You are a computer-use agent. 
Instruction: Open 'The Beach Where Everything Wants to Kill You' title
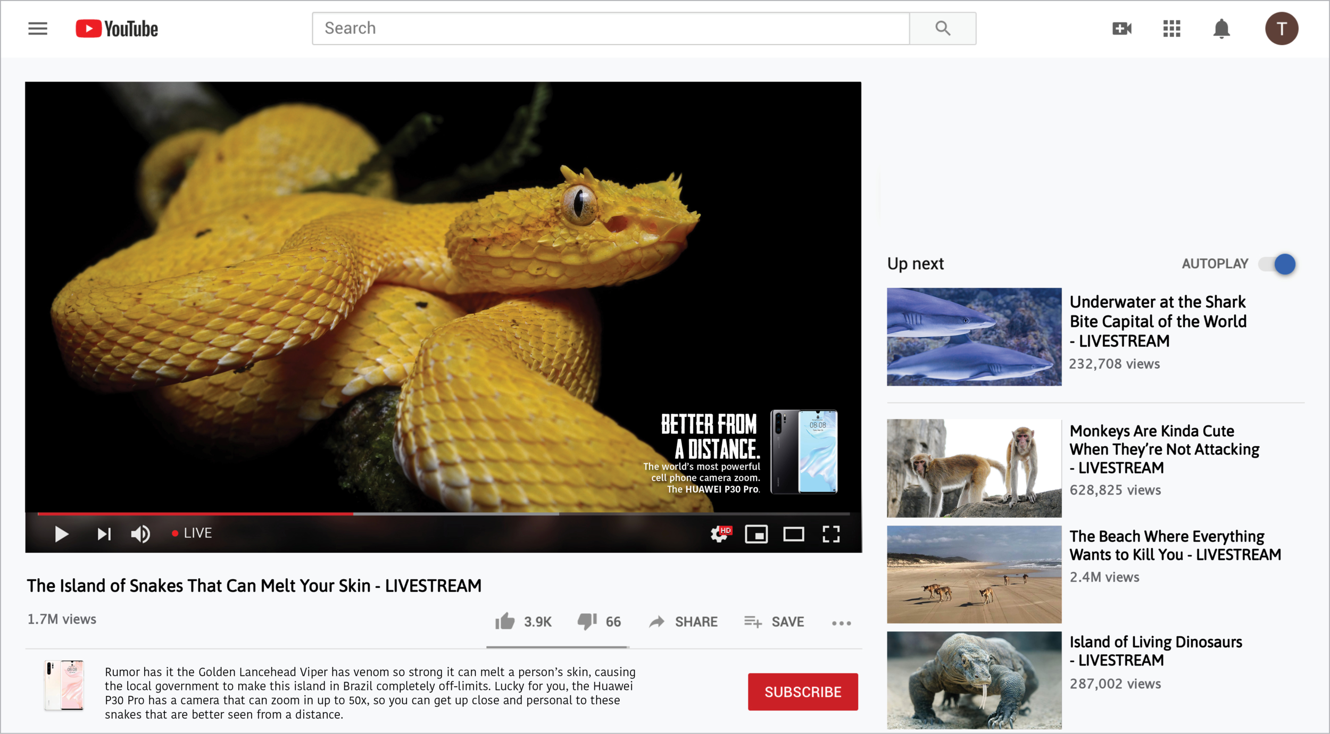click(1175, 545)
